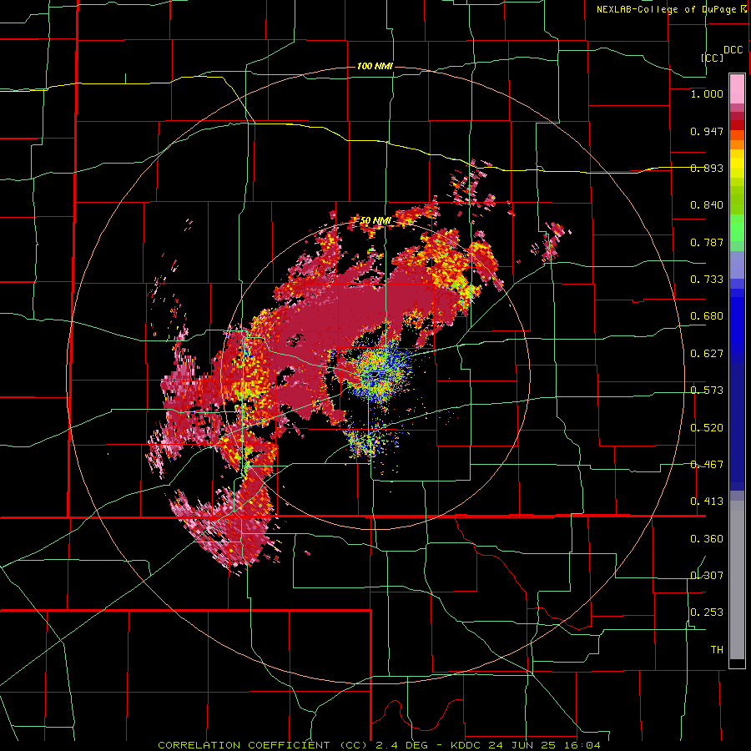Click the TH threshold label on the scale

(x=717, y=650)
